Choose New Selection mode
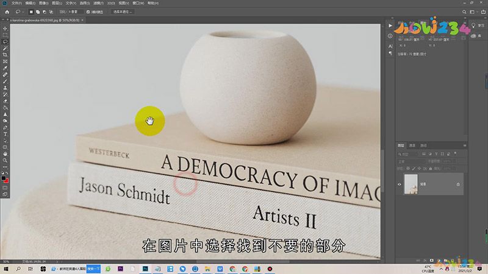The image size is (488, 274). [31, 12]
